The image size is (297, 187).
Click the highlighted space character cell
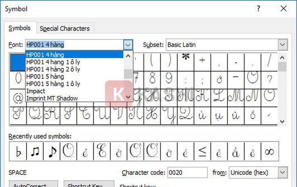[18, 62]
